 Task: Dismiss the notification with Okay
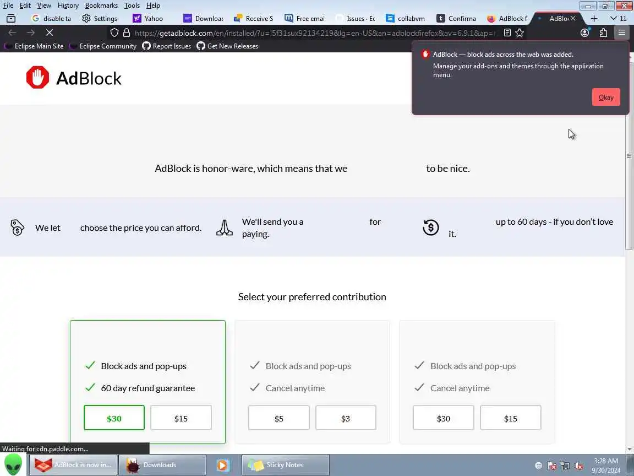coord(606,97)
